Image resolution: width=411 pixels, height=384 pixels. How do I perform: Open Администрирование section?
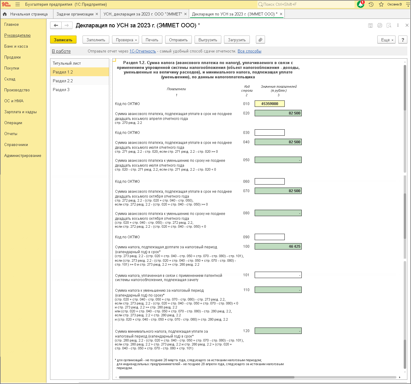click(x=23, y=156)
